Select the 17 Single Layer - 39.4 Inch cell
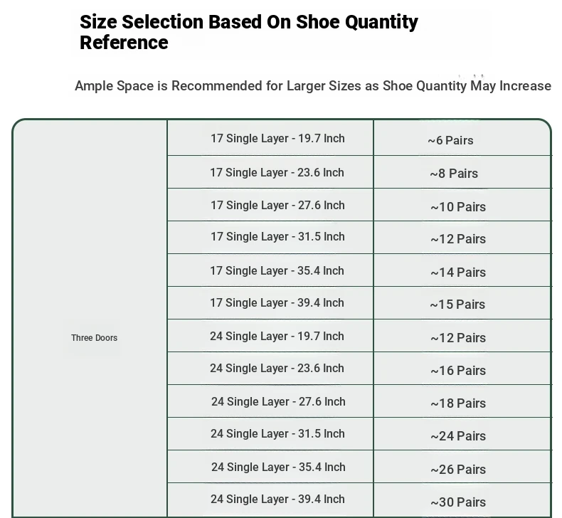Viewport: 562px width, 518px height. (270, 303)
